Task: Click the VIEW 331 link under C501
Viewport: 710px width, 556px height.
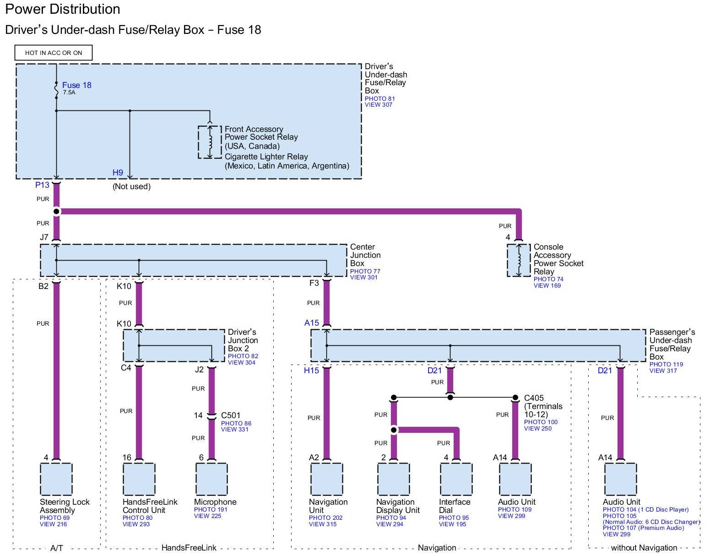Action: pyautogui.click(x=235, y=430)
